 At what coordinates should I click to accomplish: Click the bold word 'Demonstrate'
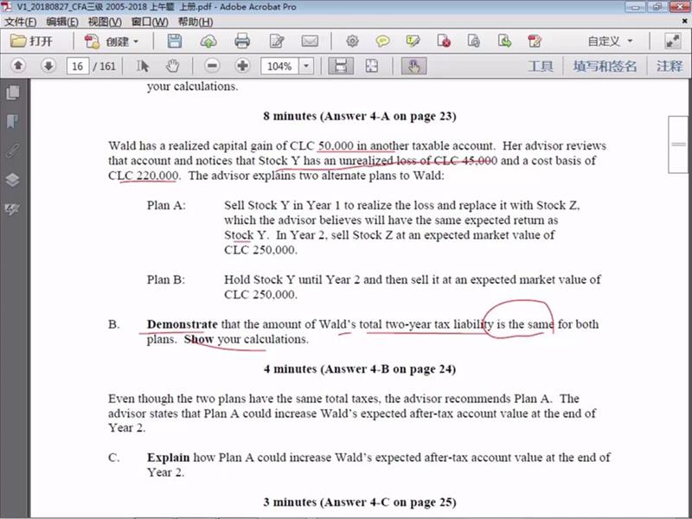pyautogui.click(x=183, y=324)
